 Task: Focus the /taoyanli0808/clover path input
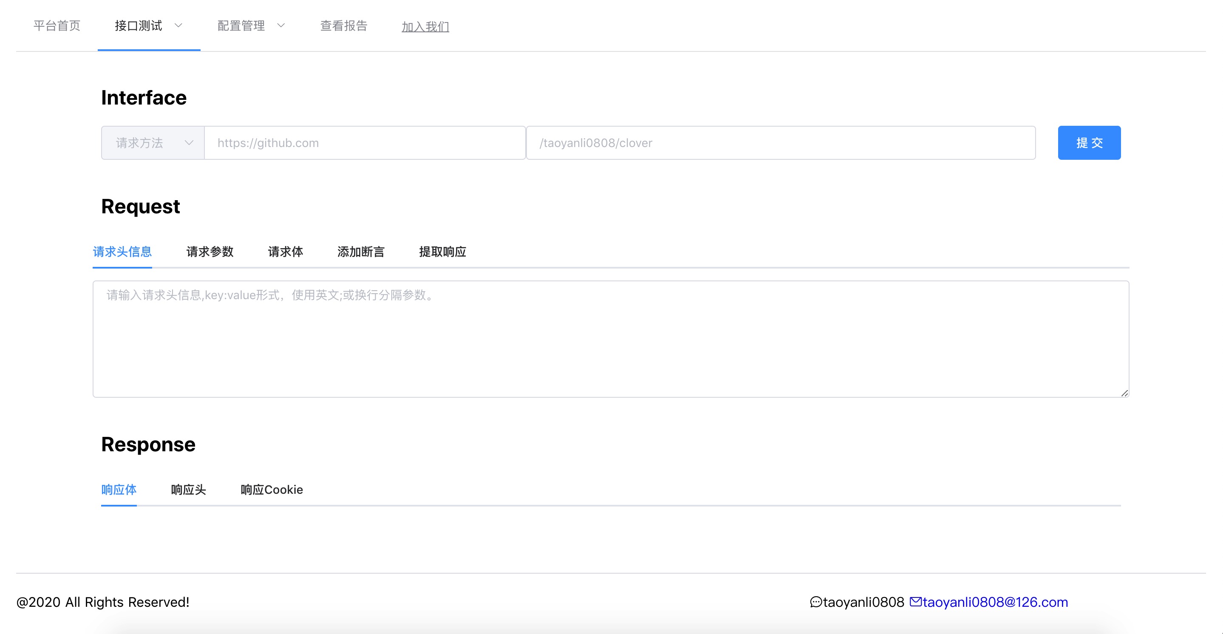[781, 142]
